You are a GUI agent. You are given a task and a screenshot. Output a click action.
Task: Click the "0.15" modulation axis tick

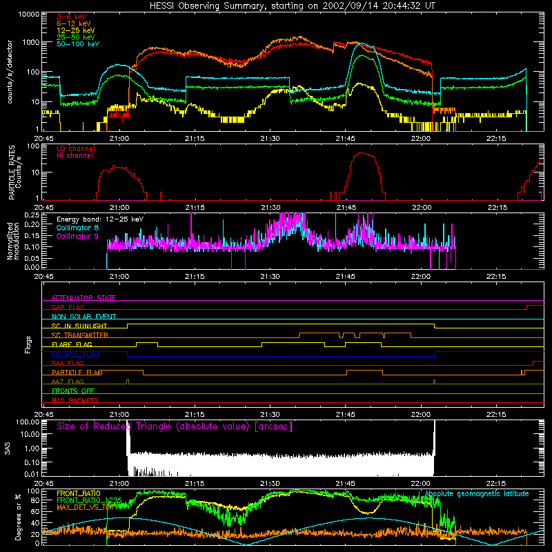[x=32, y=236]
